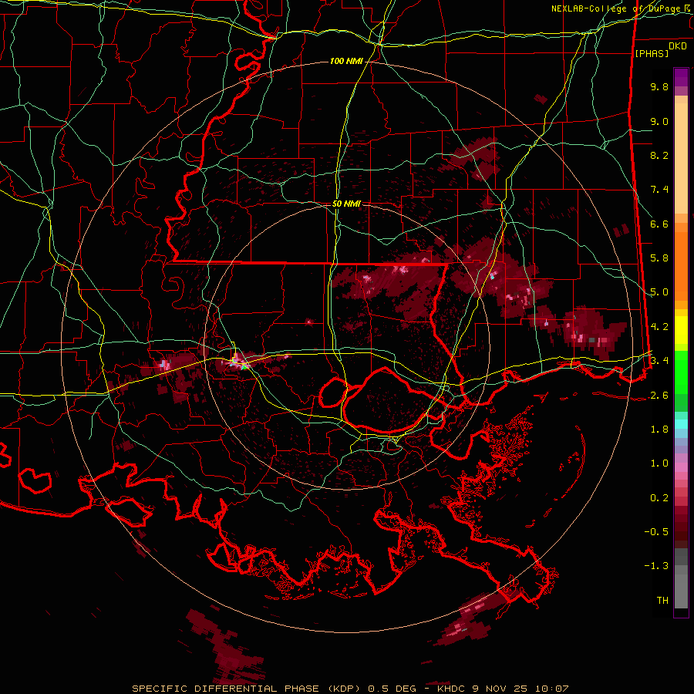Select the 100 NMI range ring label
The image size is (694, 694).
[346, 61]
